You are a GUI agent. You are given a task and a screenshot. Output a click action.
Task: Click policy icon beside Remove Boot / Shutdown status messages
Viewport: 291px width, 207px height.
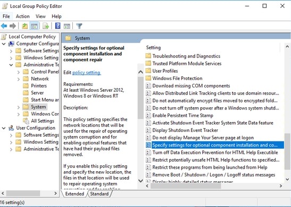point(148,175)
